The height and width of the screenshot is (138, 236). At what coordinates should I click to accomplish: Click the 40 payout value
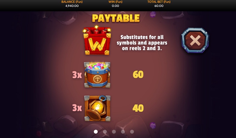coord(138,108)
